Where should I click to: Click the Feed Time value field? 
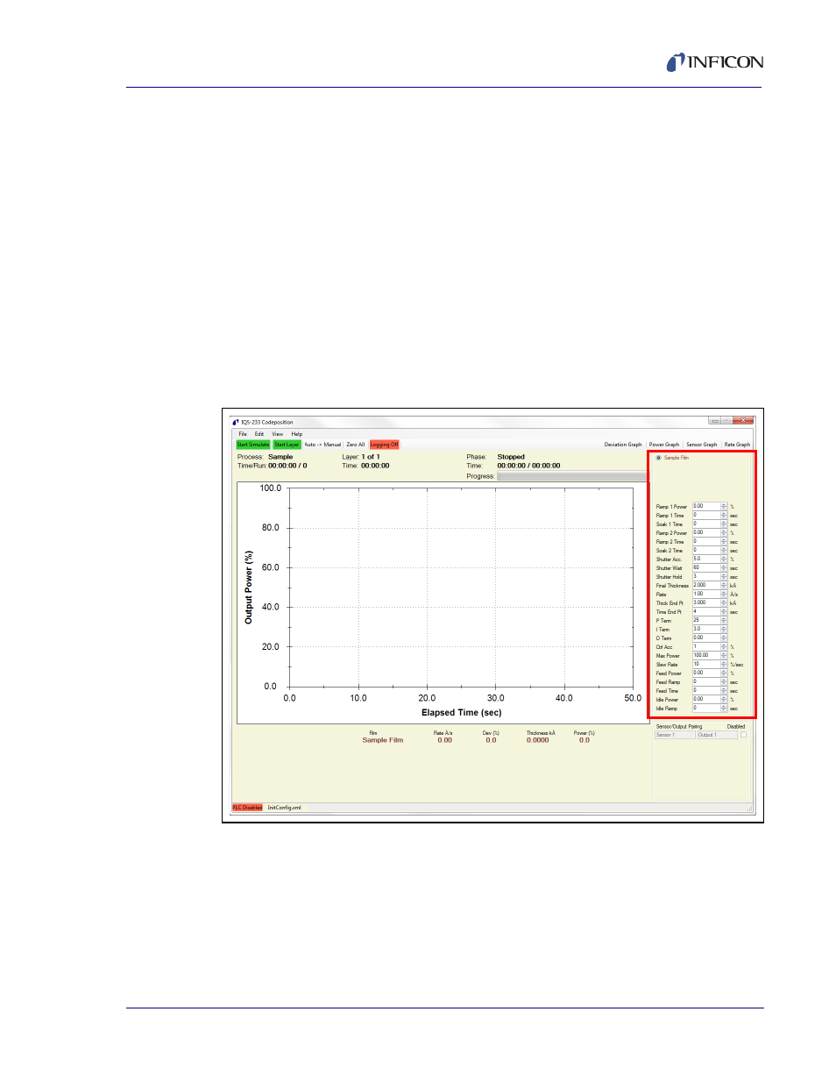tap(706, 690)
